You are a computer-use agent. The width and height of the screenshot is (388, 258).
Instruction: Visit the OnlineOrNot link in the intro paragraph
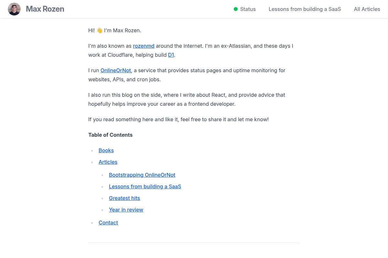[x=116, y=70]
